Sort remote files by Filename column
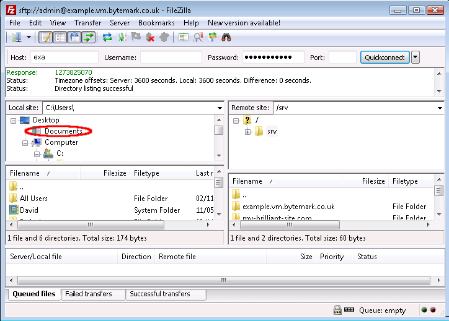This screenshot has height=321, width=449. [x=285, y=181]
